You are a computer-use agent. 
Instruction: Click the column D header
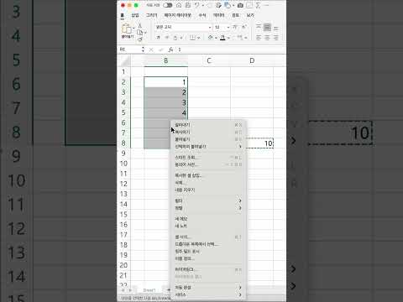pos(252,60)
